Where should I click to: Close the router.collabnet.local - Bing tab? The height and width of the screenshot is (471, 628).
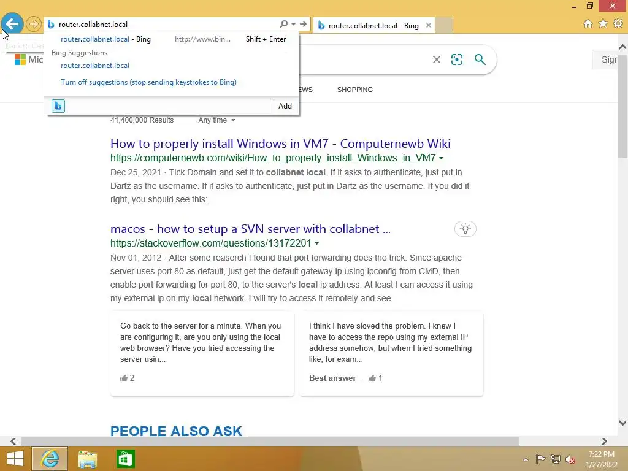click(x=429, y=25)
